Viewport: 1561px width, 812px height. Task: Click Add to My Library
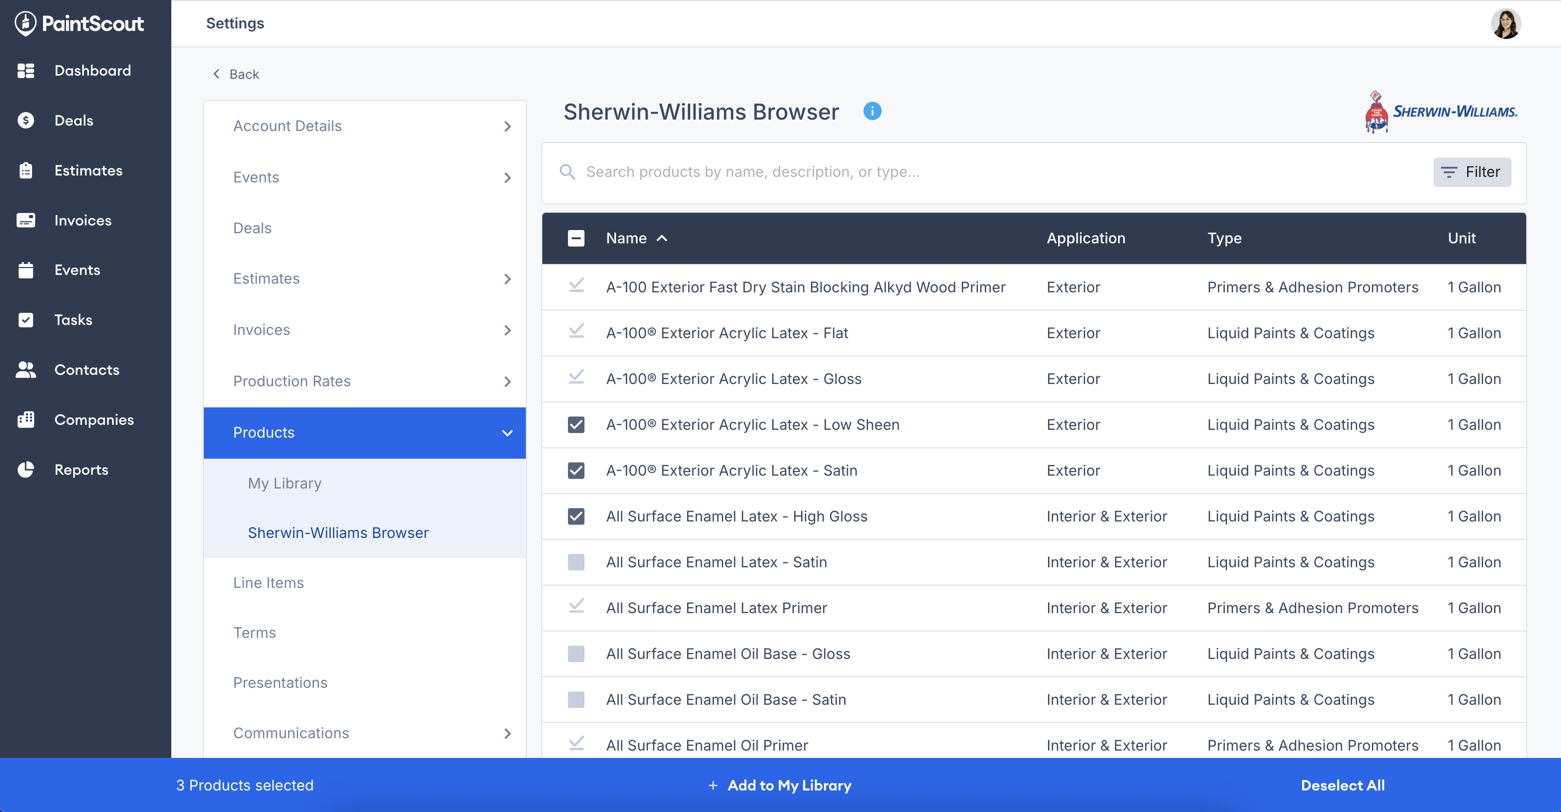click(780, 786)
